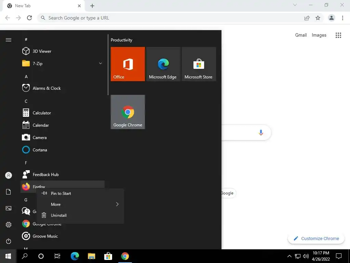Open the 7-Zip folder entry

pos(63,63)
